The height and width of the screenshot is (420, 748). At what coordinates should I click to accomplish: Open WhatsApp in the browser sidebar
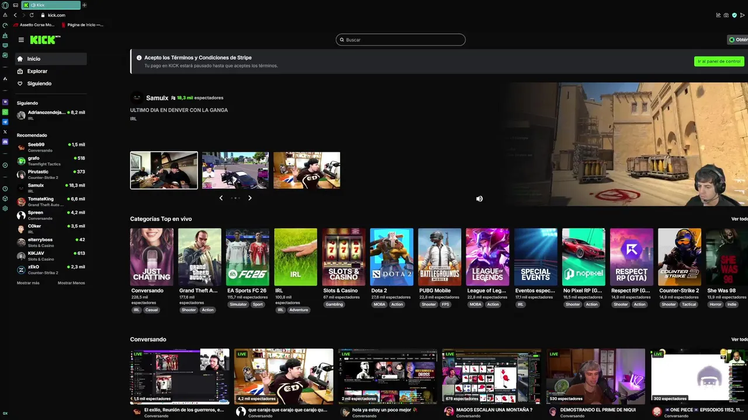coord(5,112)
